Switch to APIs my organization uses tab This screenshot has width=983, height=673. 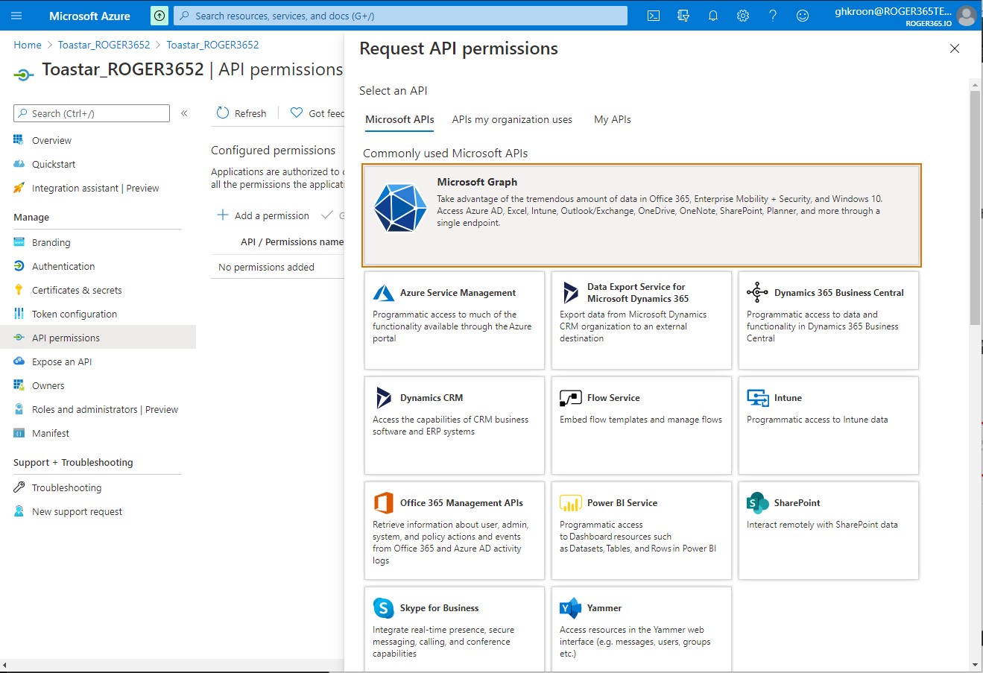point(512,119)
